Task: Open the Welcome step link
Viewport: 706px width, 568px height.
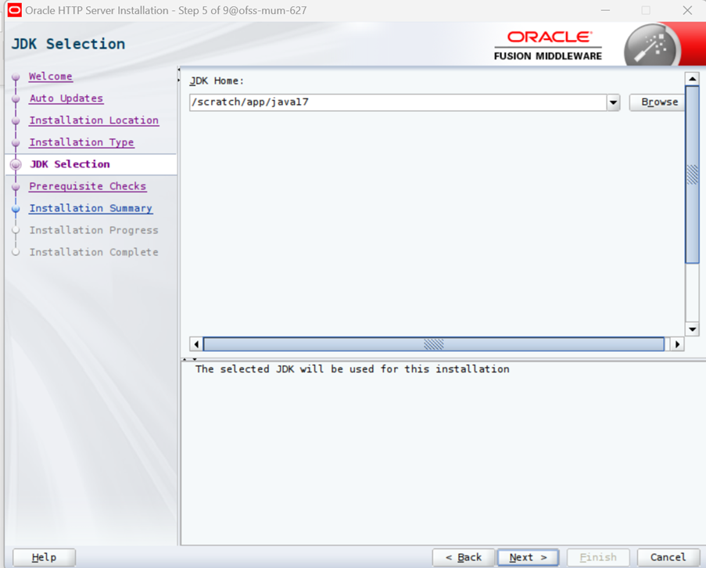Action: (50, 77)
